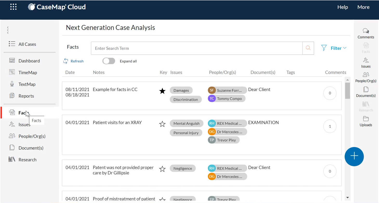
Task: Expand the Filter dropdown
Action: click(x=334, y=48)
